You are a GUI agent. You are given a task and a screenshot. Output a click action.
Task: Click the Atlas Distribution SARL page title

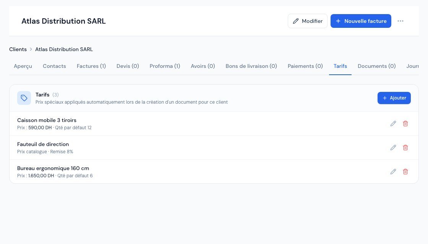pos(63,21)
